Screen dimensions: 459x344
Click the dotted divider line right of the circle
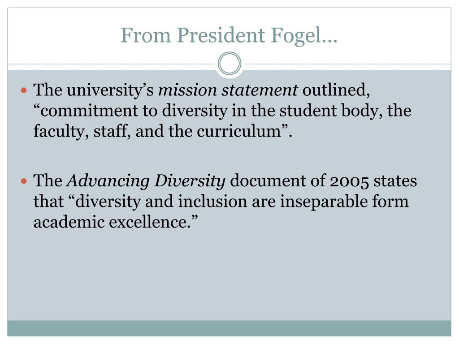[348, 64]
